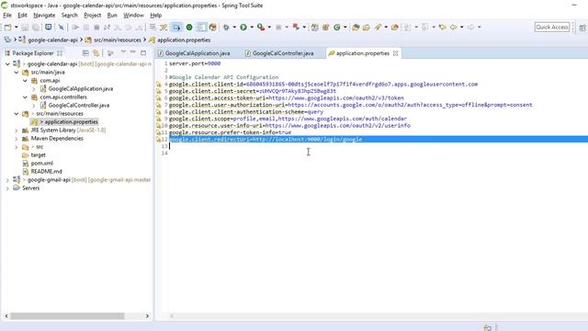Collapse the src/main/java folder
588x331 pixels.
[x=17, y=73]
